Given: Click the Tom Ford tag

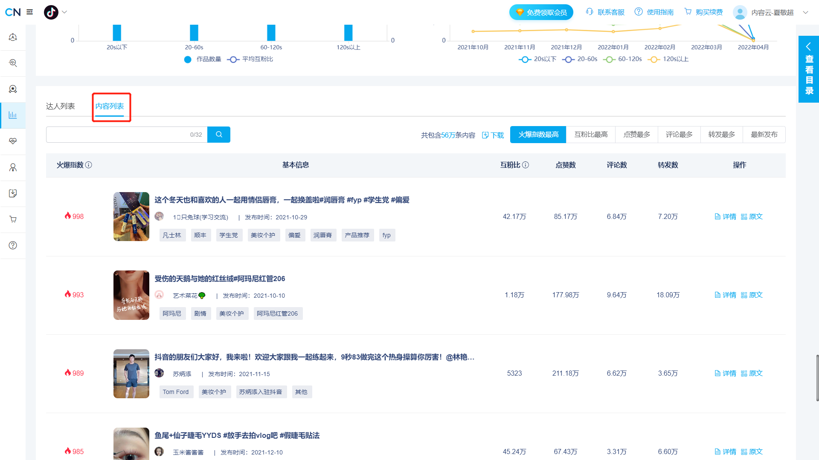Looking at the screenshot, I should [x=176, y=392].
